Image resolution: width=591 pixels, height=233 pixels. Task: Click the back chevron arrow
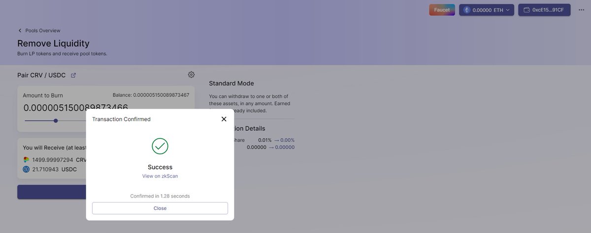point(20,30)
